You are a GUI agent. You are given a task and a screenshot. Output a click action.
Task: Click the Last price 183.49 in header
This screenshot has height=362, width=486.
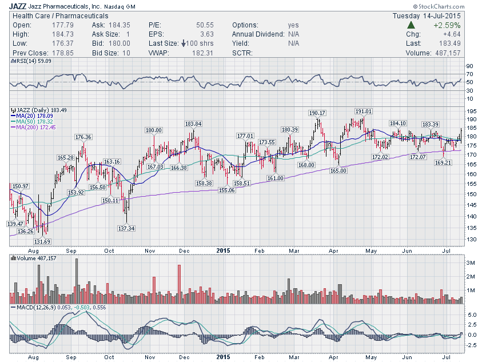pos(450,43)
